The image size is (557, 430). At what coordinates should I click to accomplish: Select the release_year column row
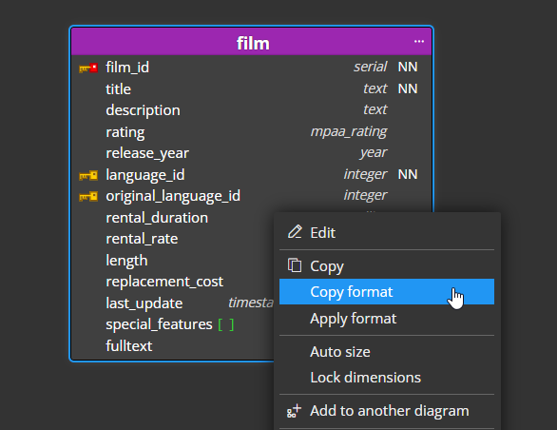coord(252,153)
